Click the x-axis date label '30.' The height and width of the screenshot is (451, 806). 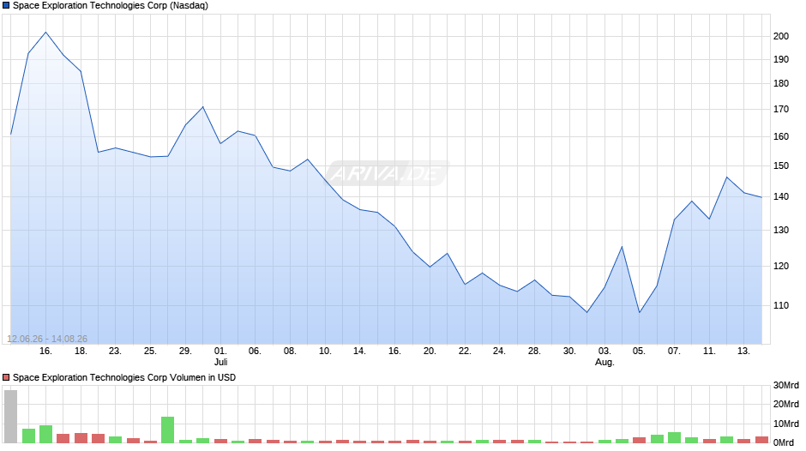click(x=569, y=351)
